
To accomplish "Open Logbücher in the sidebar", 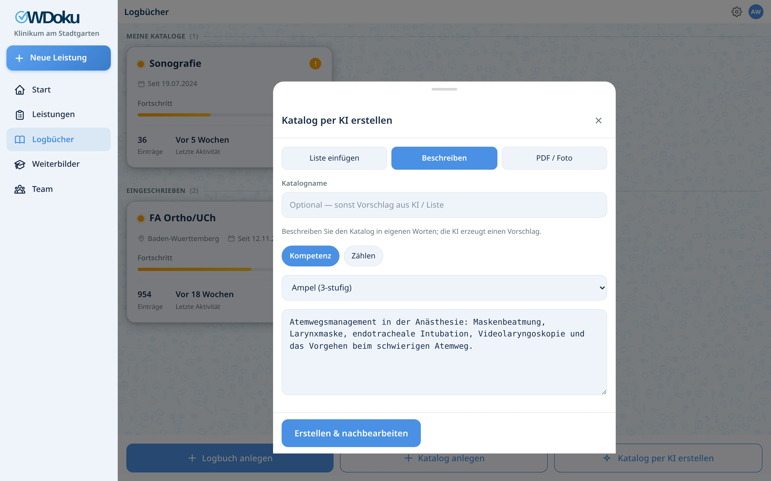I will tap(59, 139).
